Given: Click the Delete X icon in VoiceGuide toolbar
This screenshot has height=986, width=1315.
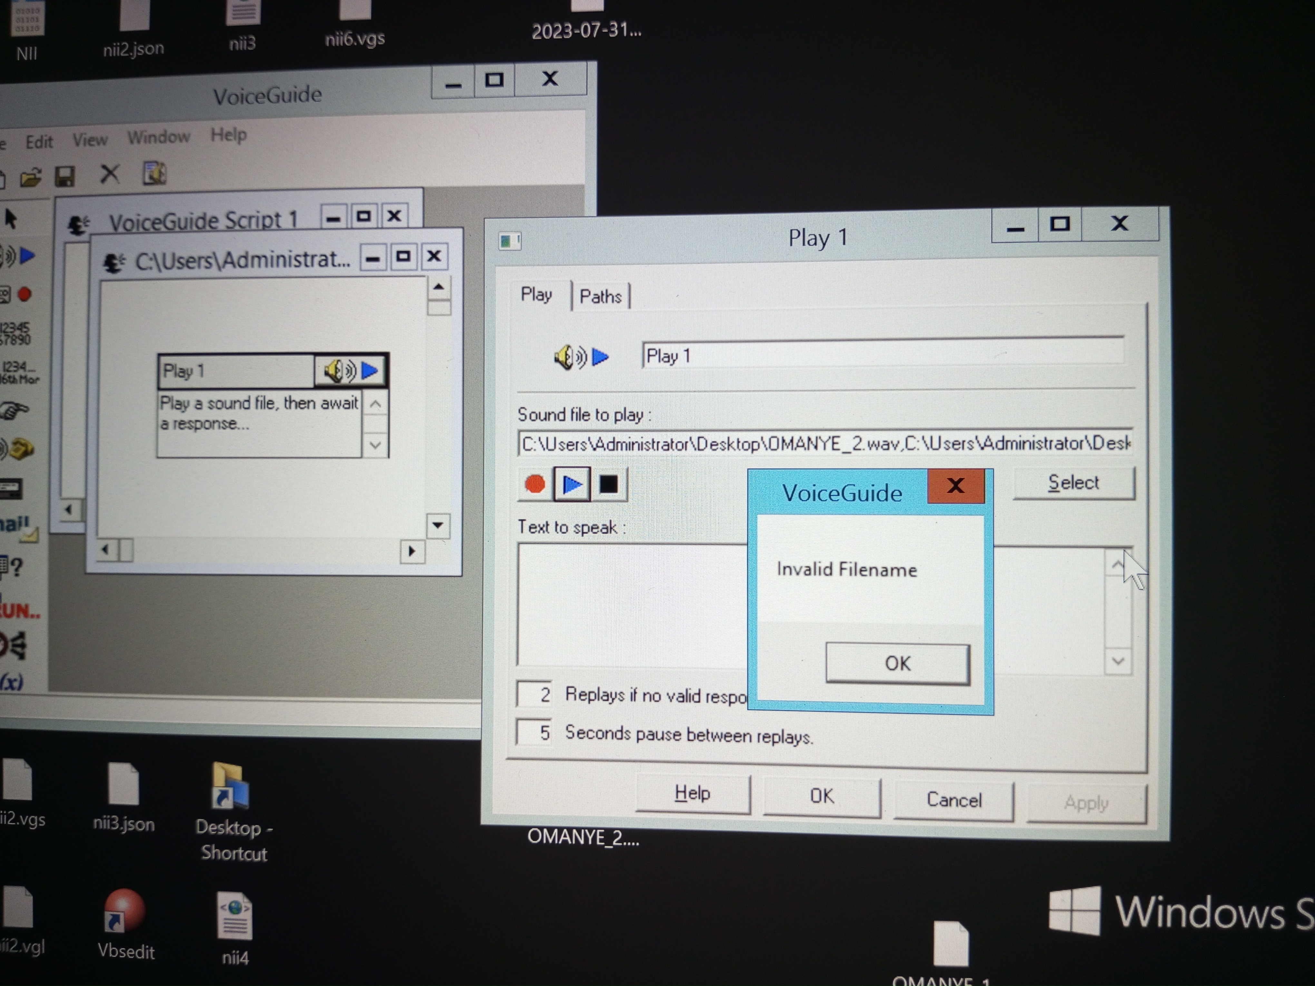Looking at the screenshot, I should click(109, 175).
